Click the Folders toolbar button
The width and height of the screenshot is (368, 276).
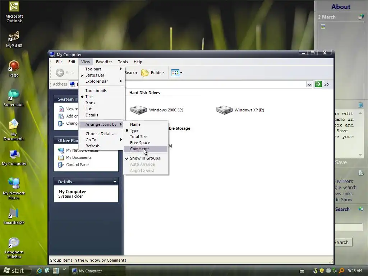(x=153, y=73)
